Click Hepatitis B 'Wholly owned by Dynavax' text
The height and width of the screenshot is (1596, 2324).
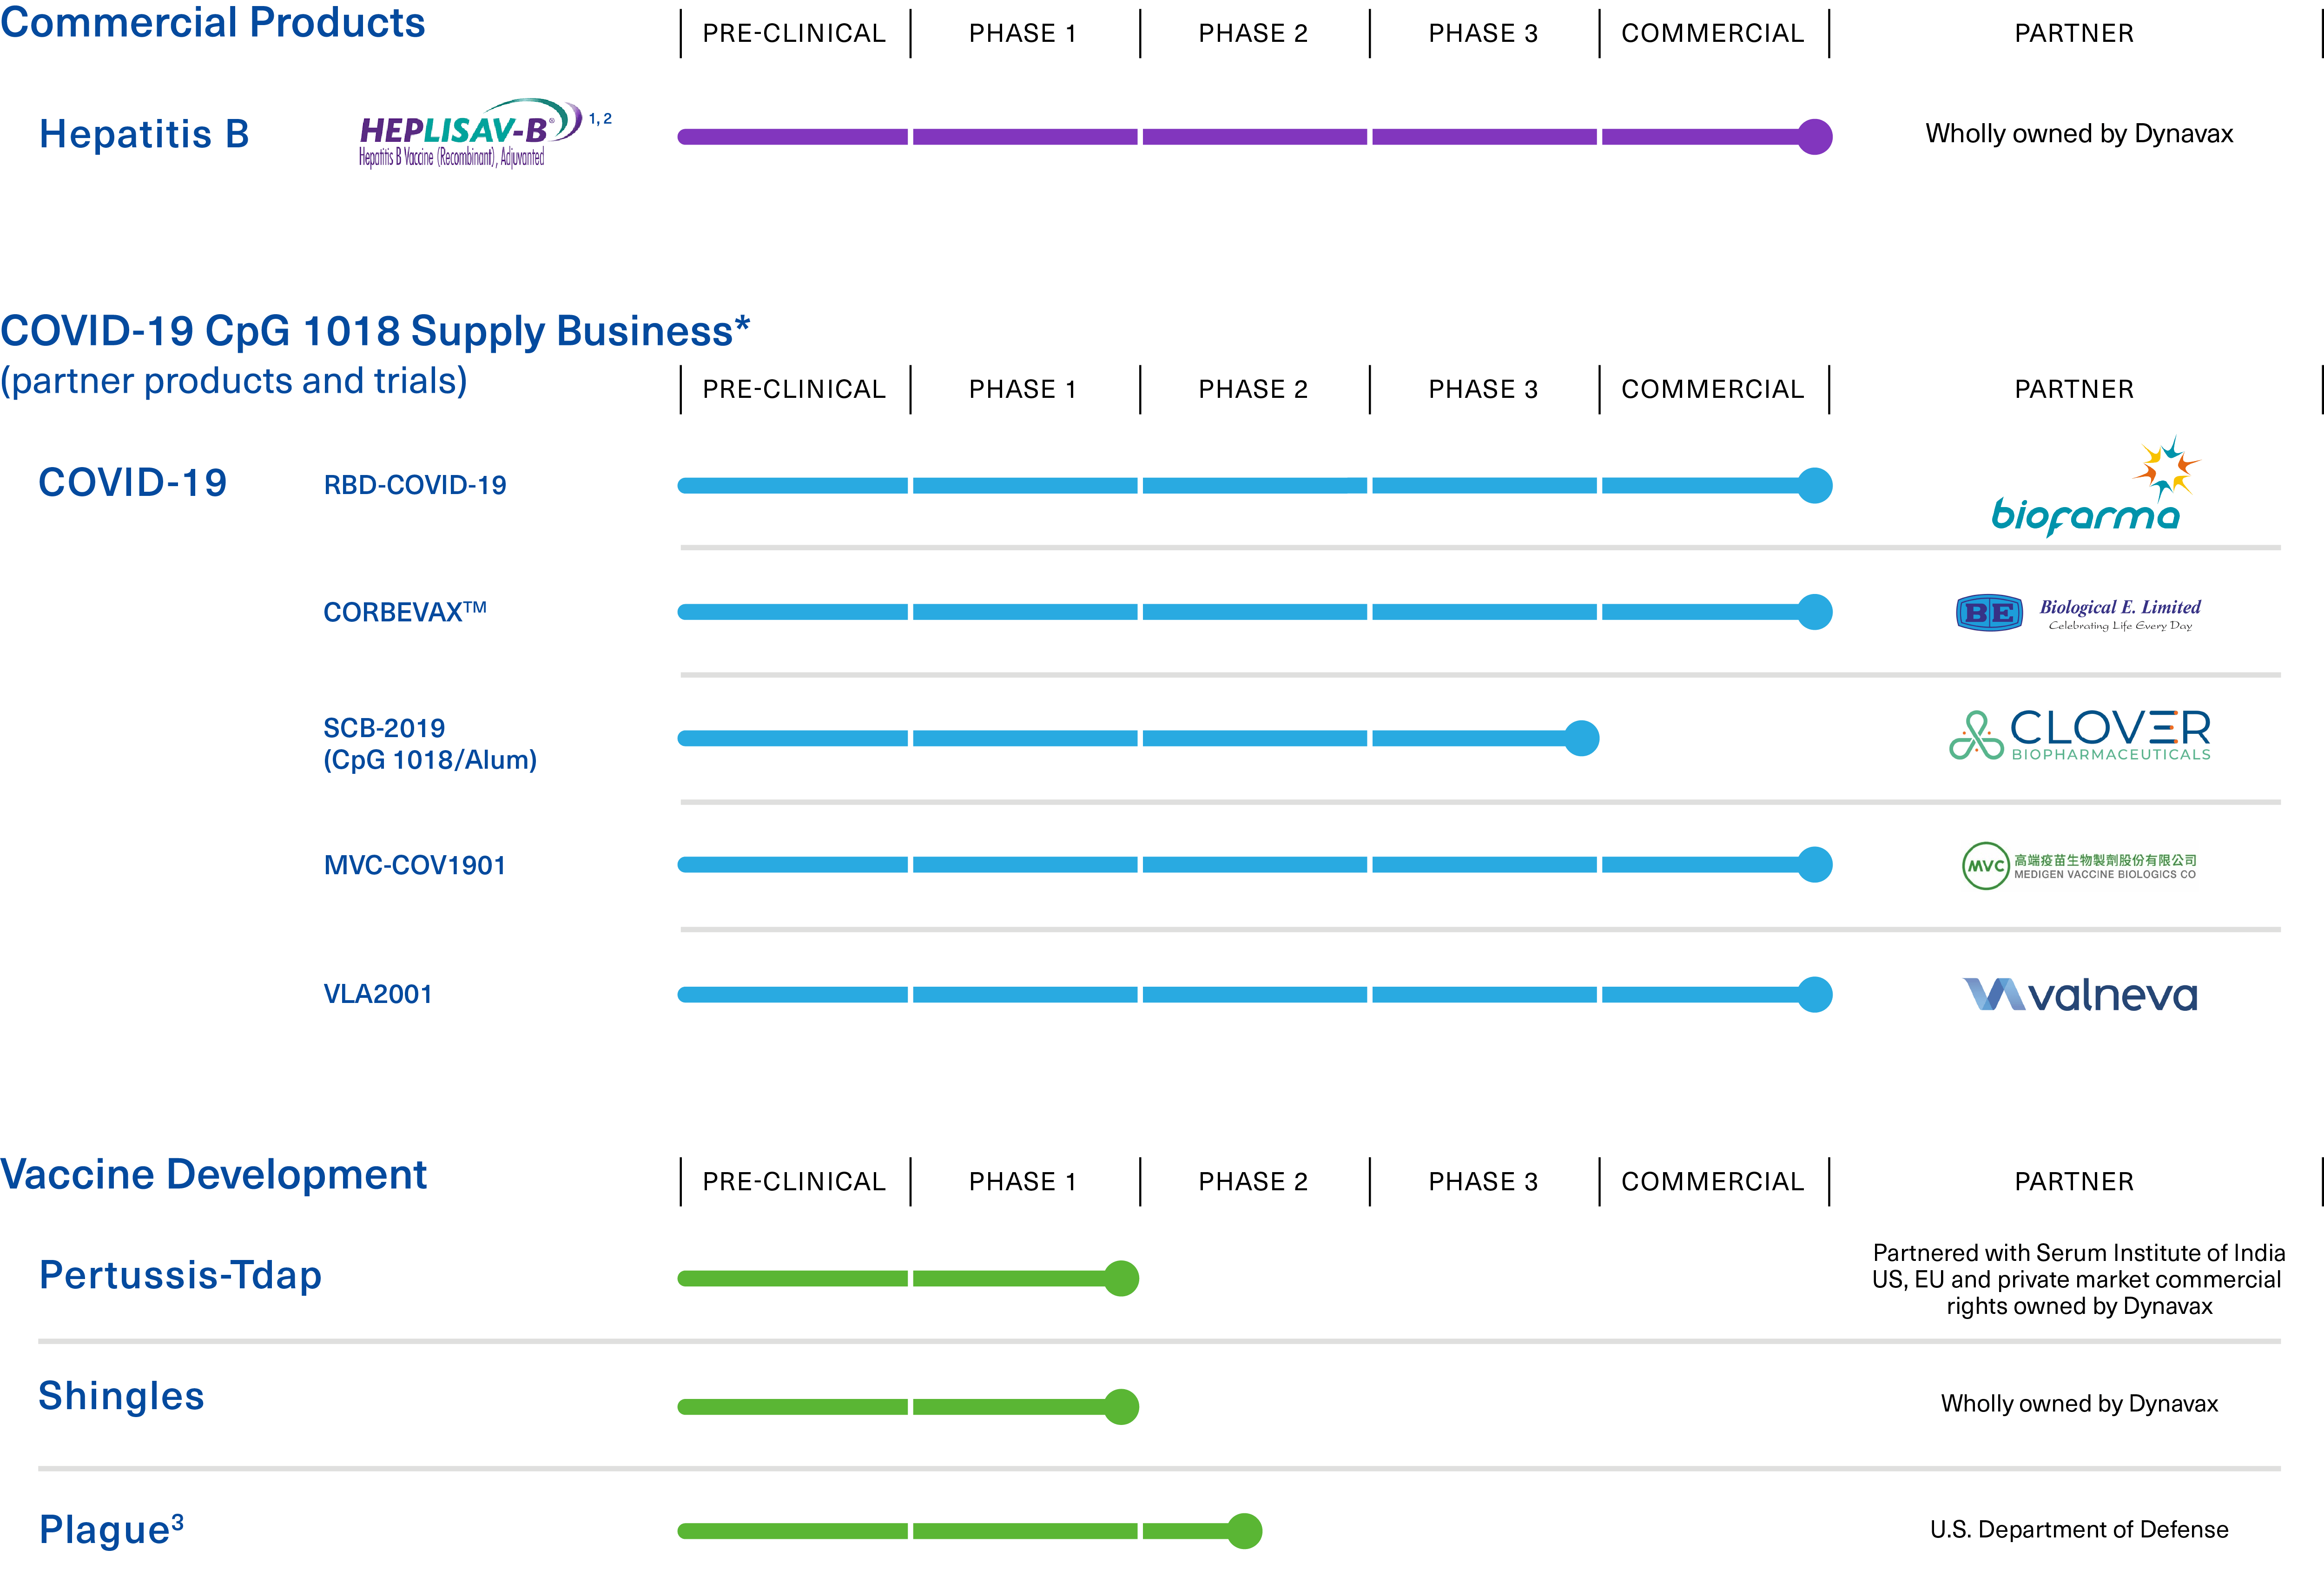pyautogui.click(x=2079, y=134)
